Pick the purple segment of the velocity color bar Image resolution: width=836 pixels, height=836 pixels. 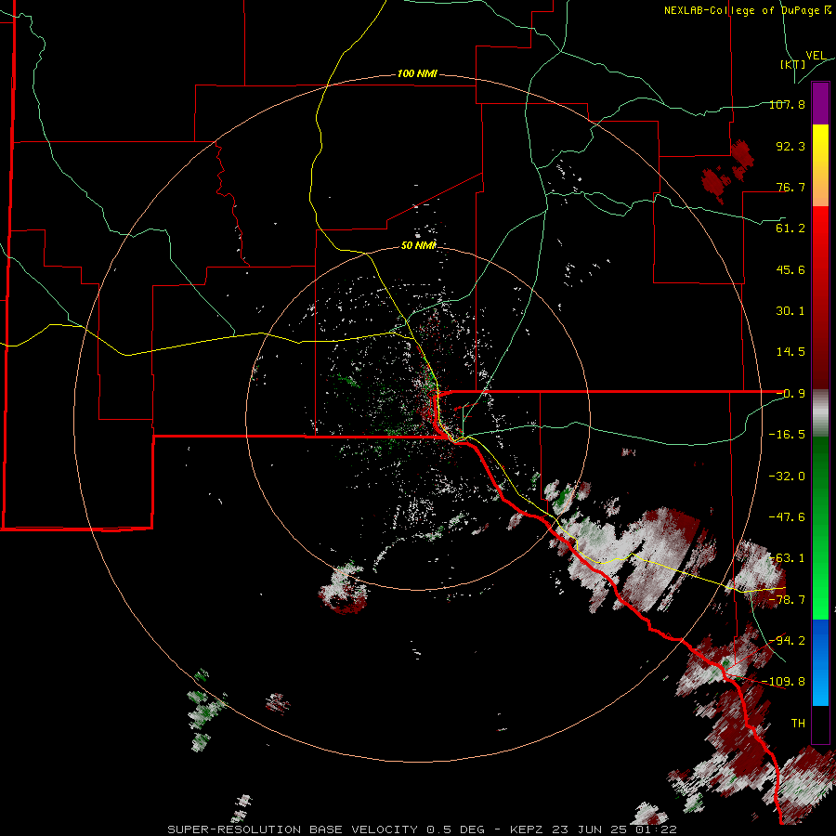820,104
